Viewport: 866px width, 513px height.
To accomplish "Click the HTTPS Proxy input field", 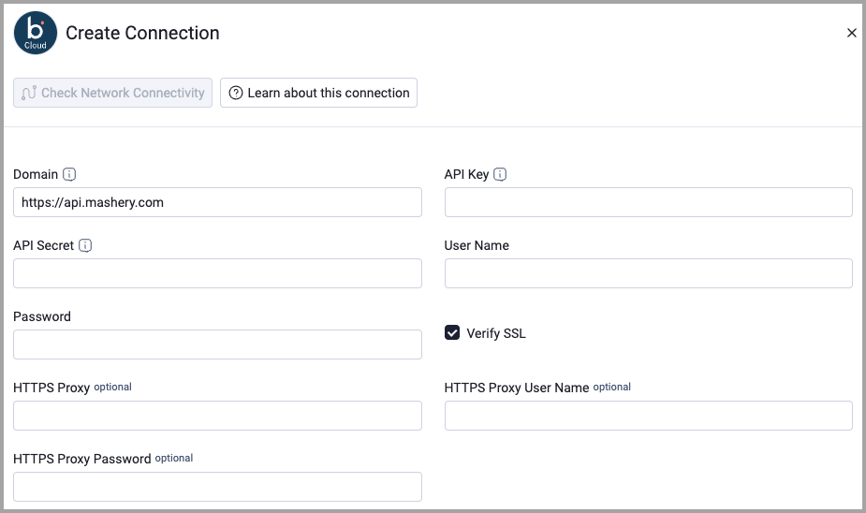I will point(217,416).
